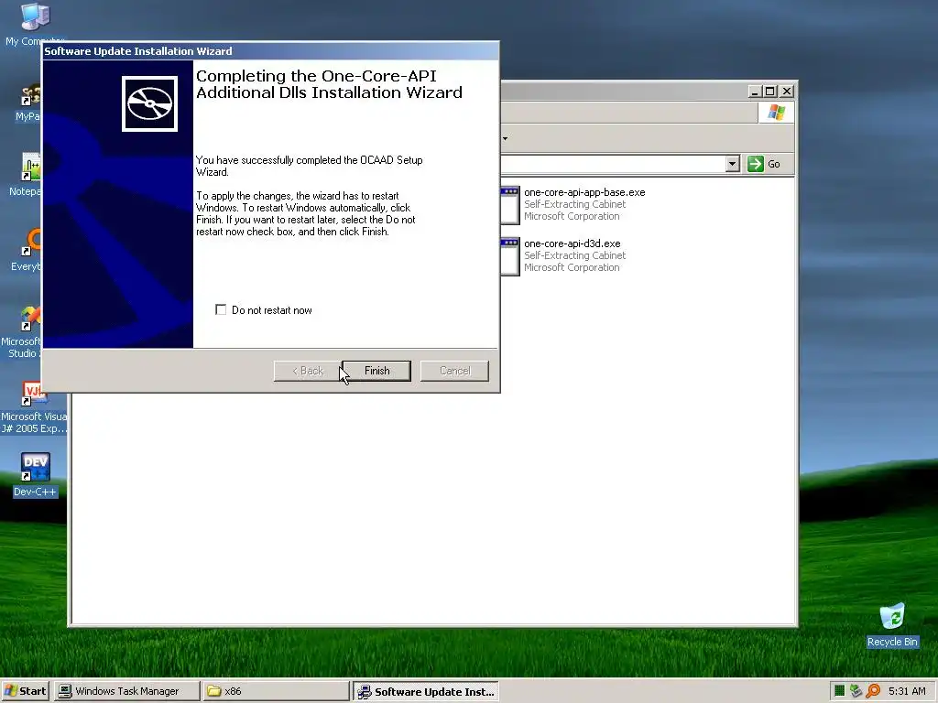Select one-core-api-d3d.exe file name
This screenshot has width=938, height=703.
[x=572, y=243]
